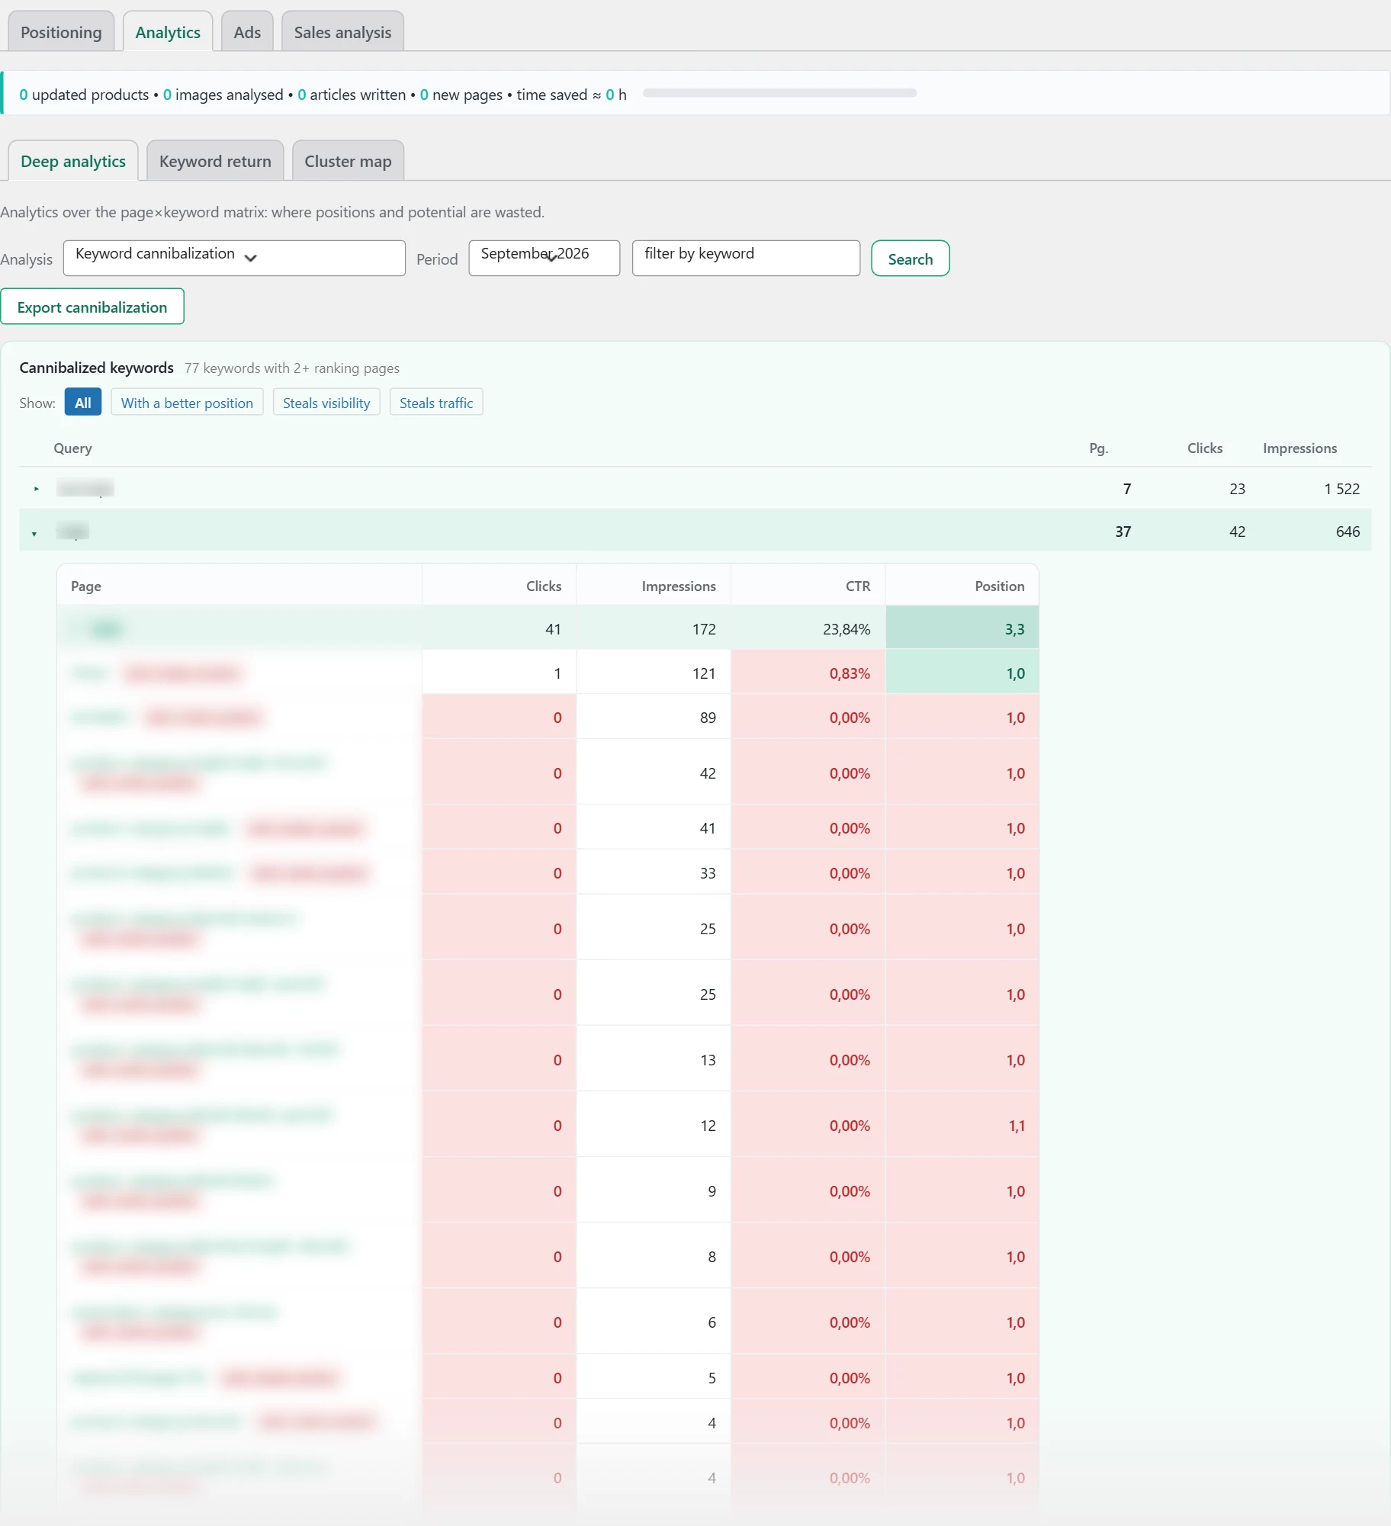The height and width of the screenshot is (1526, 1391).
Task: Click the 1,1 position cell
Action: tap(962, 1126)
